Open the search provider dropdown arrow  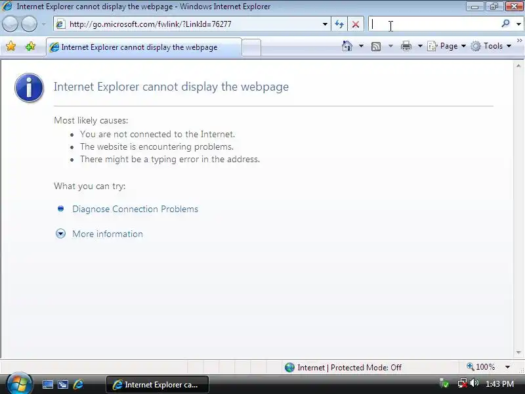coord(518,24)
